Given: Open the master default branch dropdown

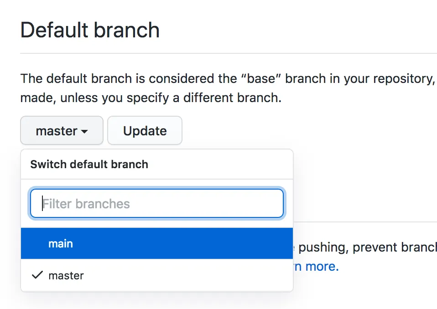Looking at the screenshot, I should [62, 131].
